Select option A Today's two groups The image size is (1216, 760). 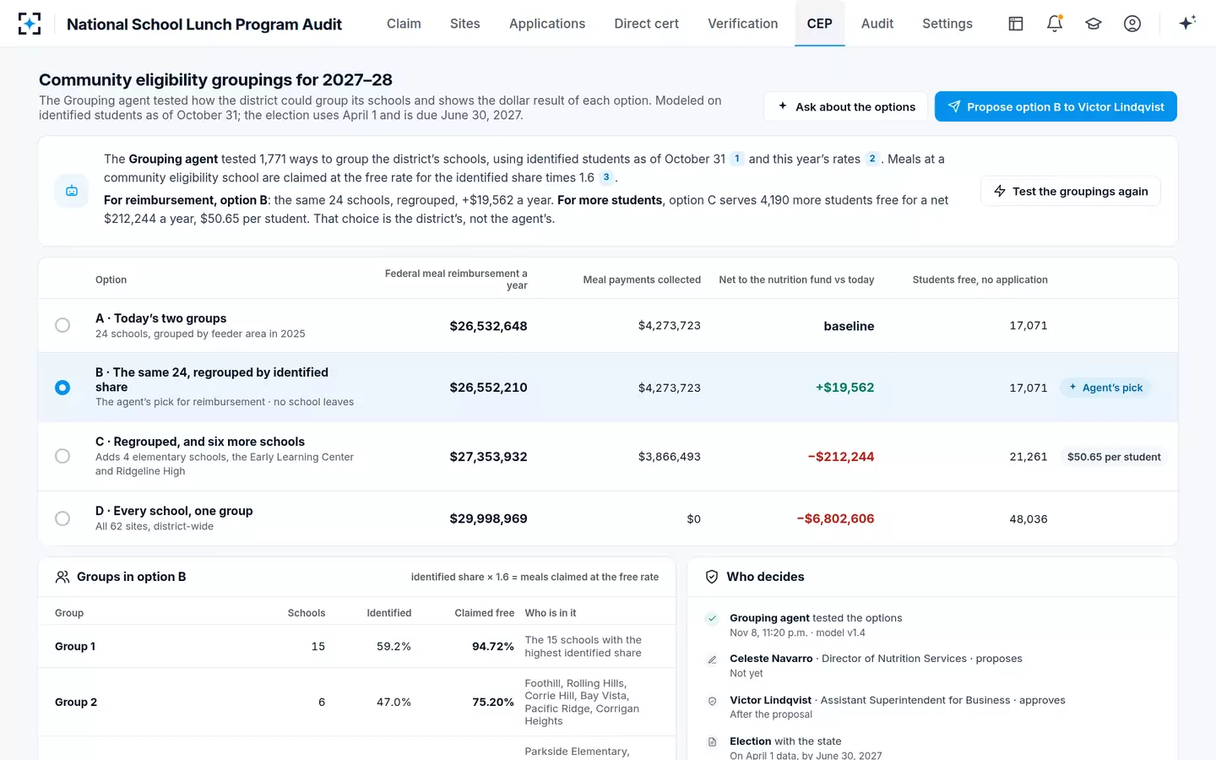[62, 325]
